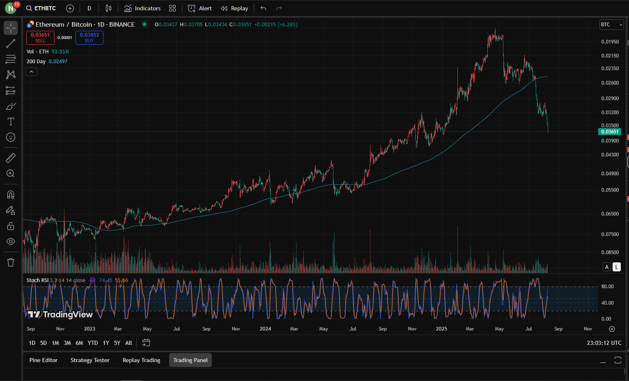
Task: Activate the zoom in tool
Action: pos(11,173)
